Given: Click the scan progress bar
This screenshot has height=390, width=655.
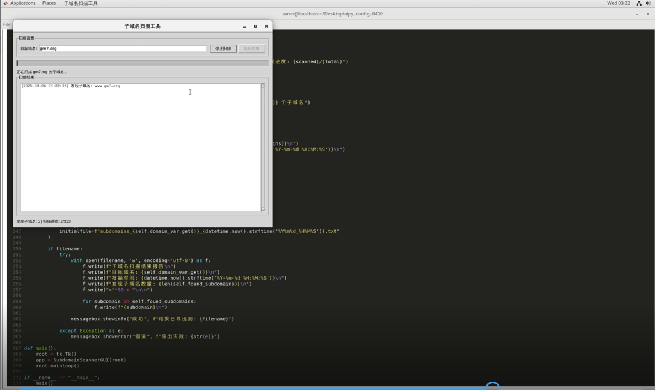Looking at the screenshot, I should pyautogui.click(x=142, y=63).
